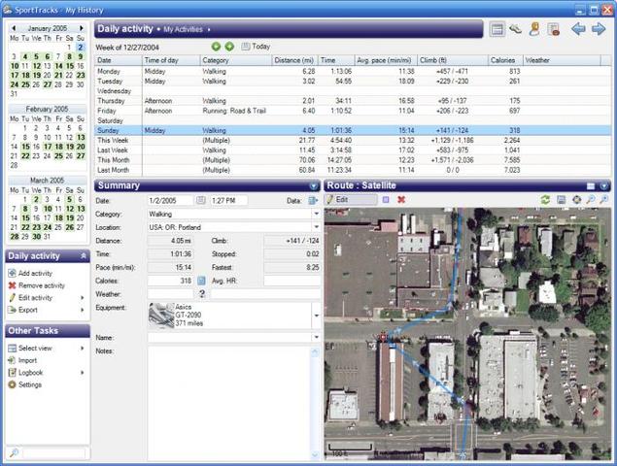Open Select view submenu
Screen dimensions: 617x466
pos(46,348)
